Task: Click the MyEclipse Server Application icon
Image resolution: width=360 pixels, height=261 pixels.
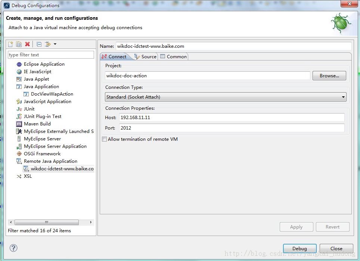Action: coord(19,146)
